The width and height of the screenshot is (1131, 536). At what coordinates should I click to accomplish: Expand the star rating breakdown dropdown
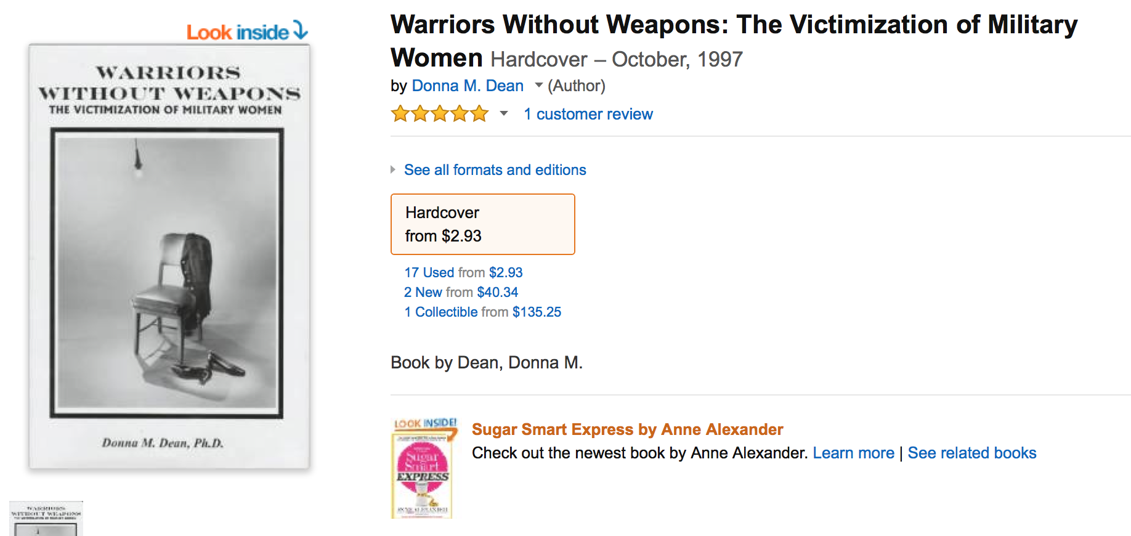(x=504, y=113)
